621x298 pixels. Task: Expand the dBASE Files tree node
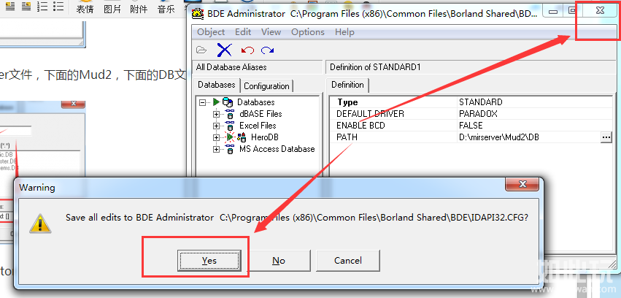tap(216, 114)
